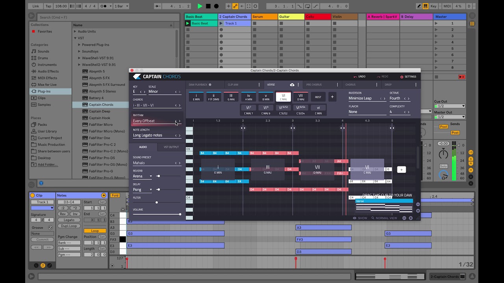Toggle computer MIDI keyboard icon

pos(426,6)
